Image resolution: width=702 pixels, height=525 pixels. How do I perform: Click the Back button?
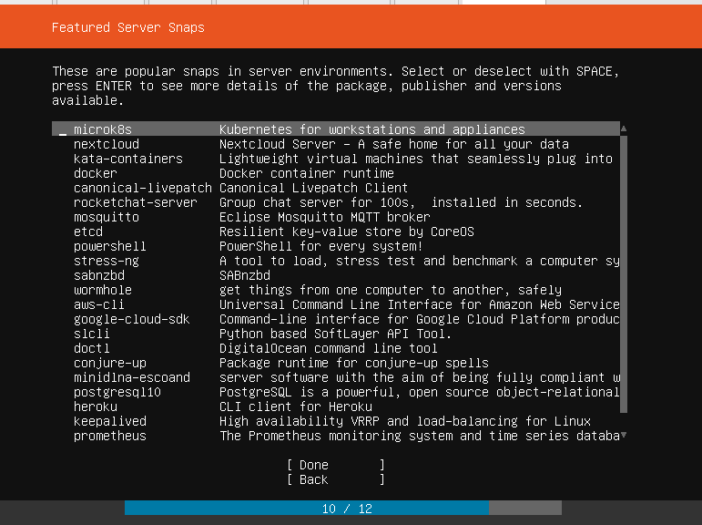[336, 479]
